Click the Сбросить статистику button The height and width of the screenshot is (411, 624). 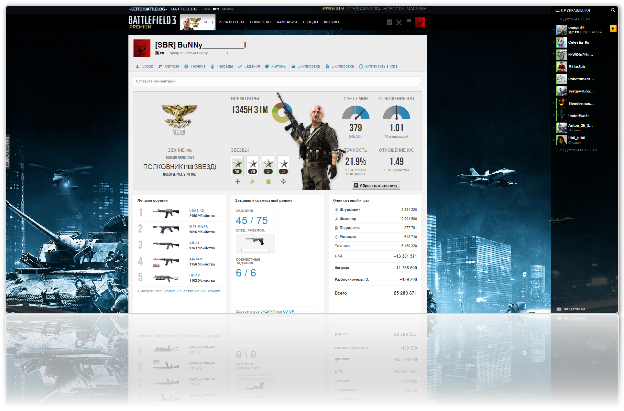coord(376,186)
